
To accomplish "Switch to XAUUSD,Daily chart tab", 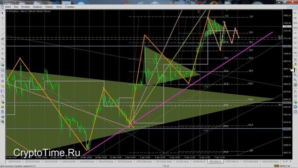I will click(106, 161).
